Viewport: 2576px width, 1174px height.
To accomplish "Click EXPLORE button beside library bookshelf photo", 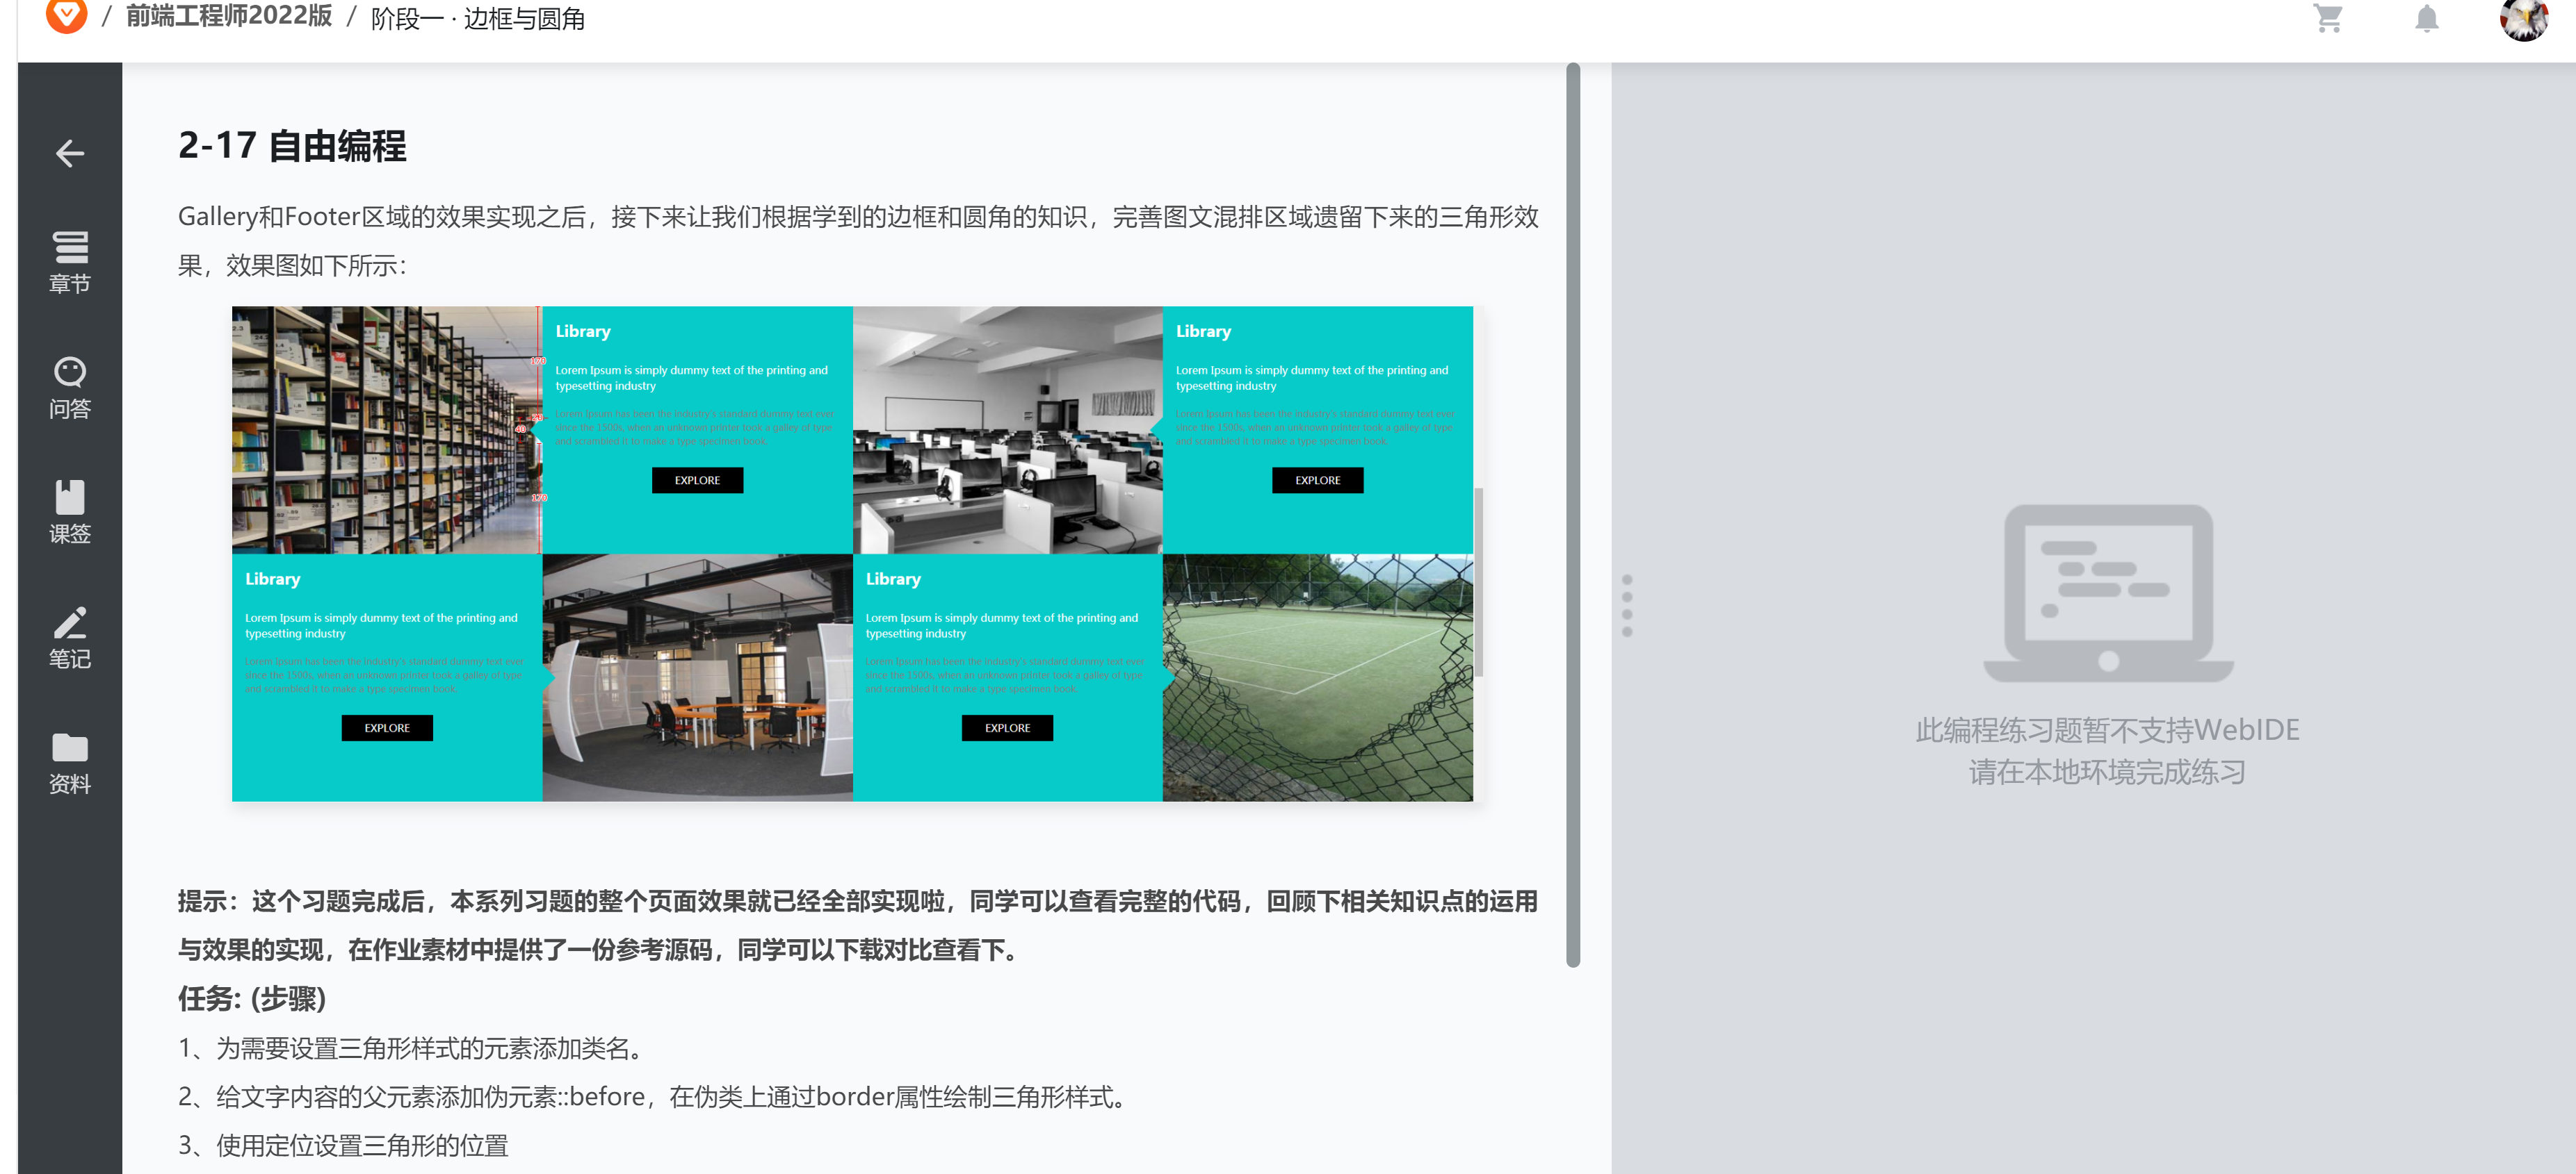I will click(x=697, y=481).
